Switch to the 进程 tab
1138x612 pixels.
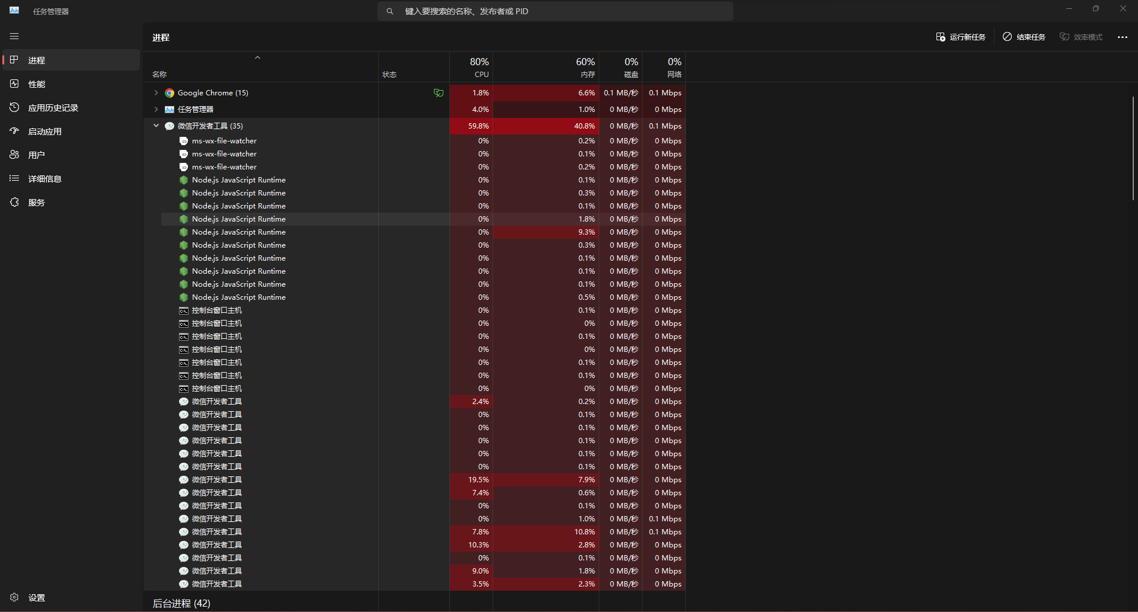pyautogui.click(x=71, y=60)
